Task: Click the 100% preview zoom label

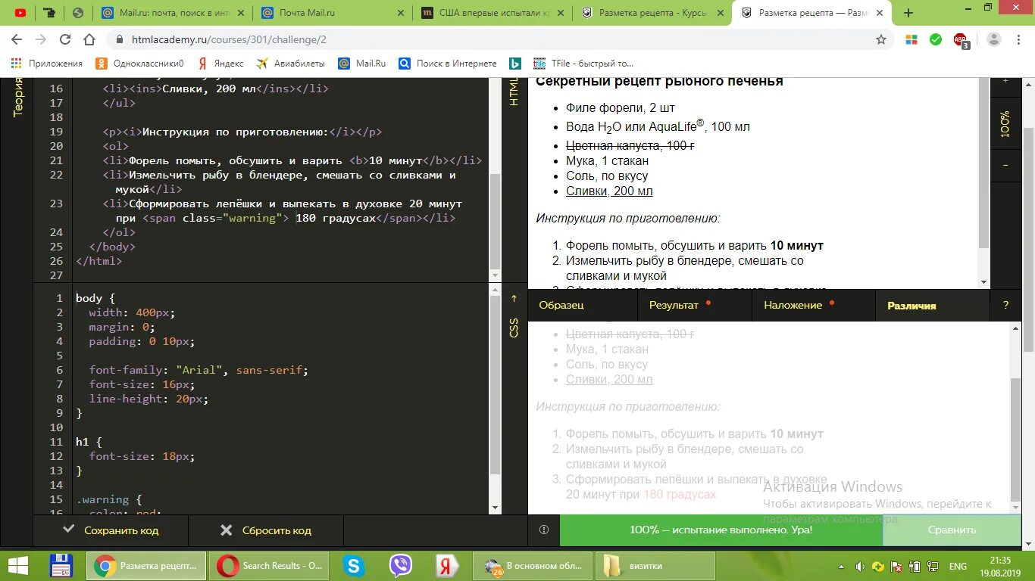Action: (x=1005, y=123)
